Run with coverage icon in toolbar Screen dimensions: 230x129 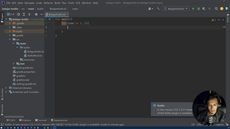[204, 9]
